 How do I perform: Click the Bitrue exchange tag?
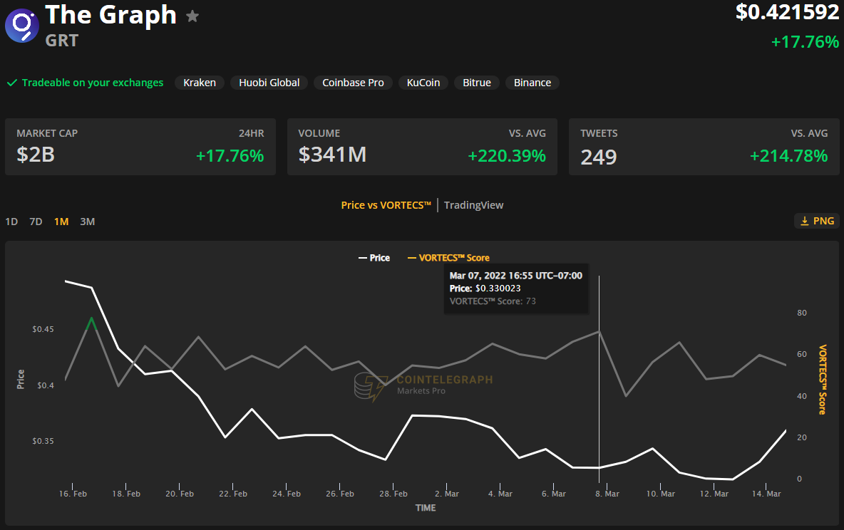477,83
